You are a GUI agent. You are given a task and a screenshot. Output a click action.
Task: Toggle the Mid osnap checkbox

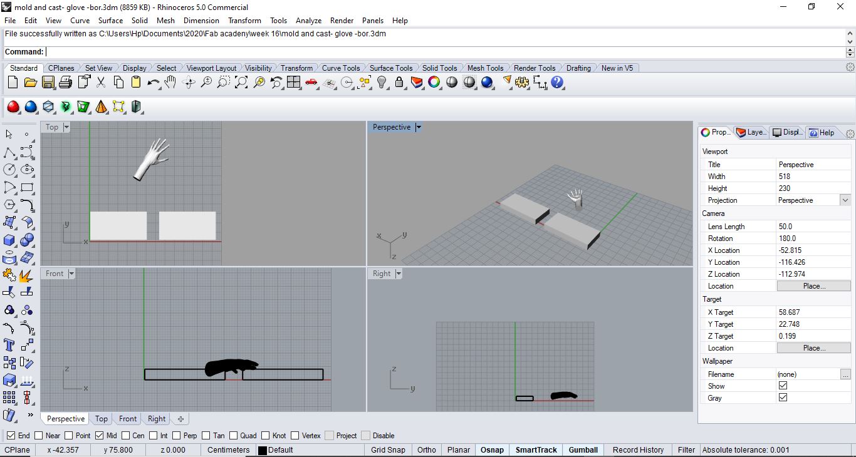(x=100, y=436)
